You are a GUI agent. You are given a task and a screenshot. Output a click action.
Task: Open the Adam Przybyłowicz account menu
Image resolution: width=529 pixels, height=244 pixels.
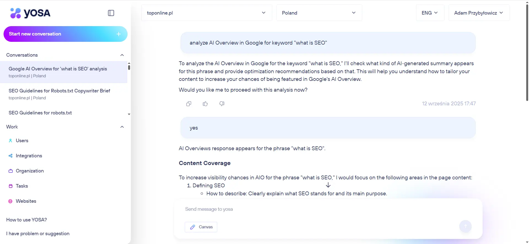pos(479,13)
